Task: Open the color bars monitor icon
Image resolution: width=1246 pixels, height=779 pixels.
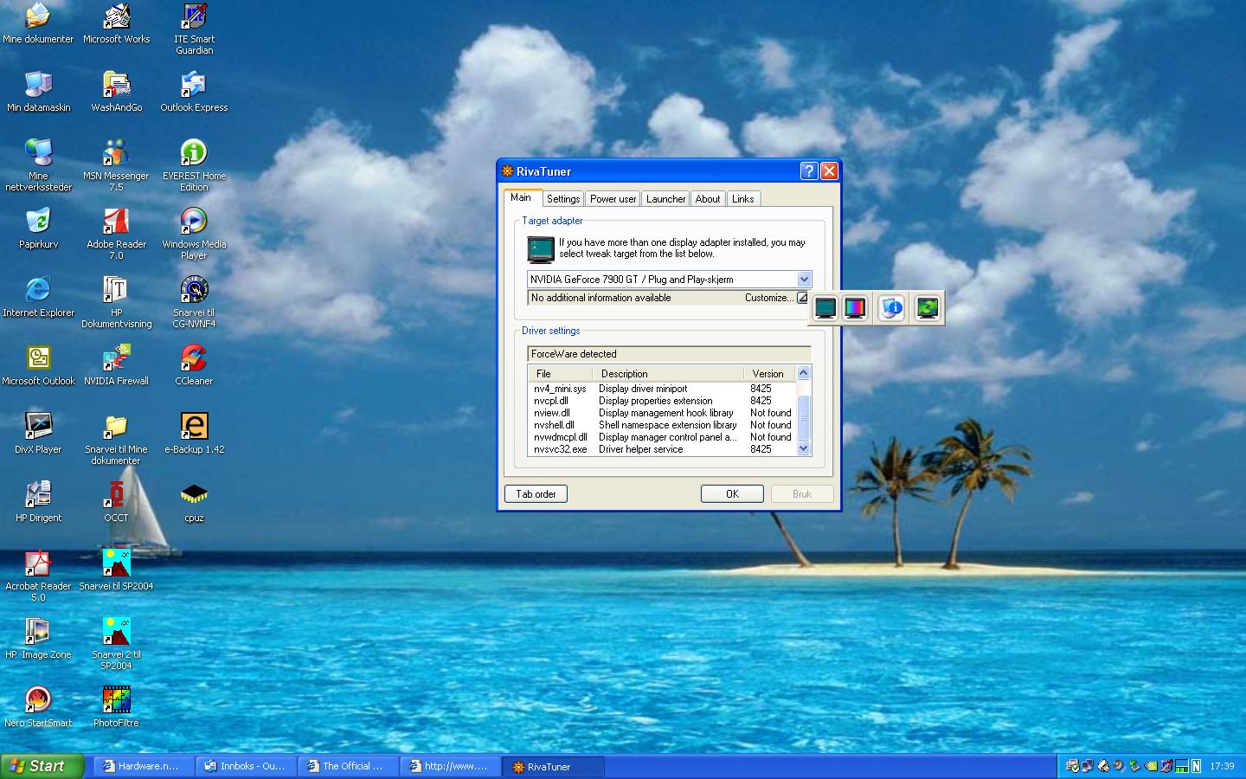Action: point(855,308)
